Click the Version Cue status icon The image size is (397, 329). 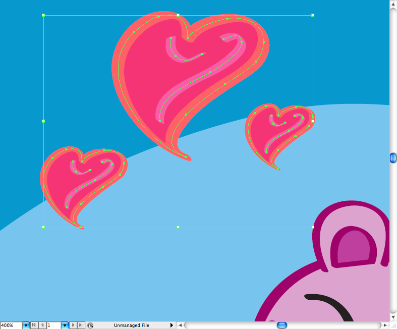coord(90,325)
